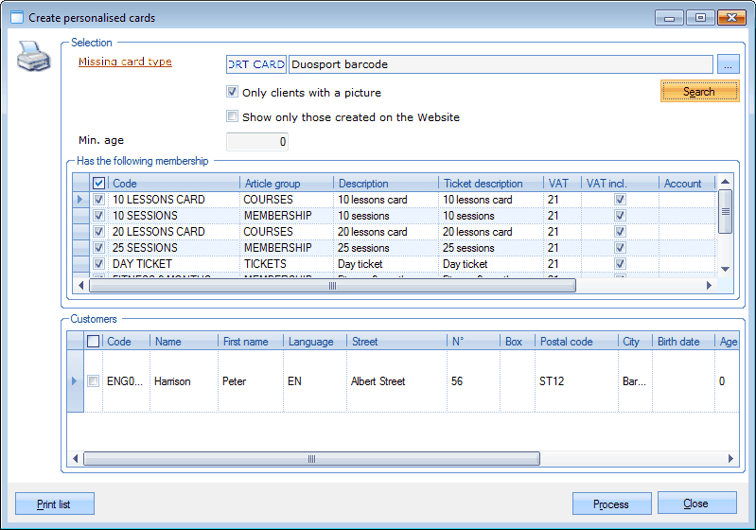Toggle Only clients with a picture
Viewport: 756px width, 530px height.
click(x=233, y=93)
